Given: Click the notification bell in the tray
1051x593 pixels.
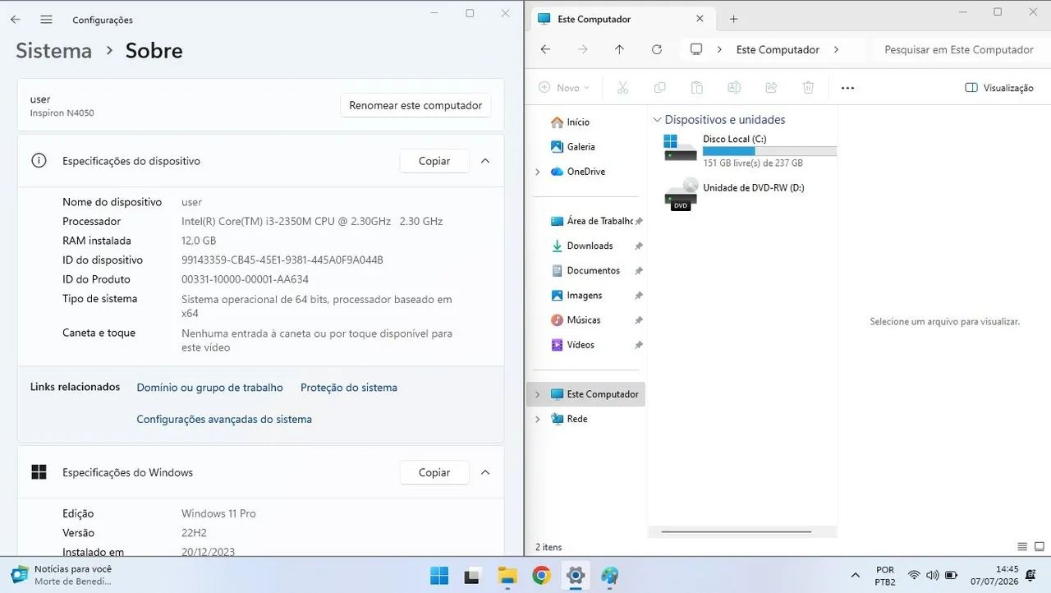Looking at the screenshot, I should click(1030, 575).
